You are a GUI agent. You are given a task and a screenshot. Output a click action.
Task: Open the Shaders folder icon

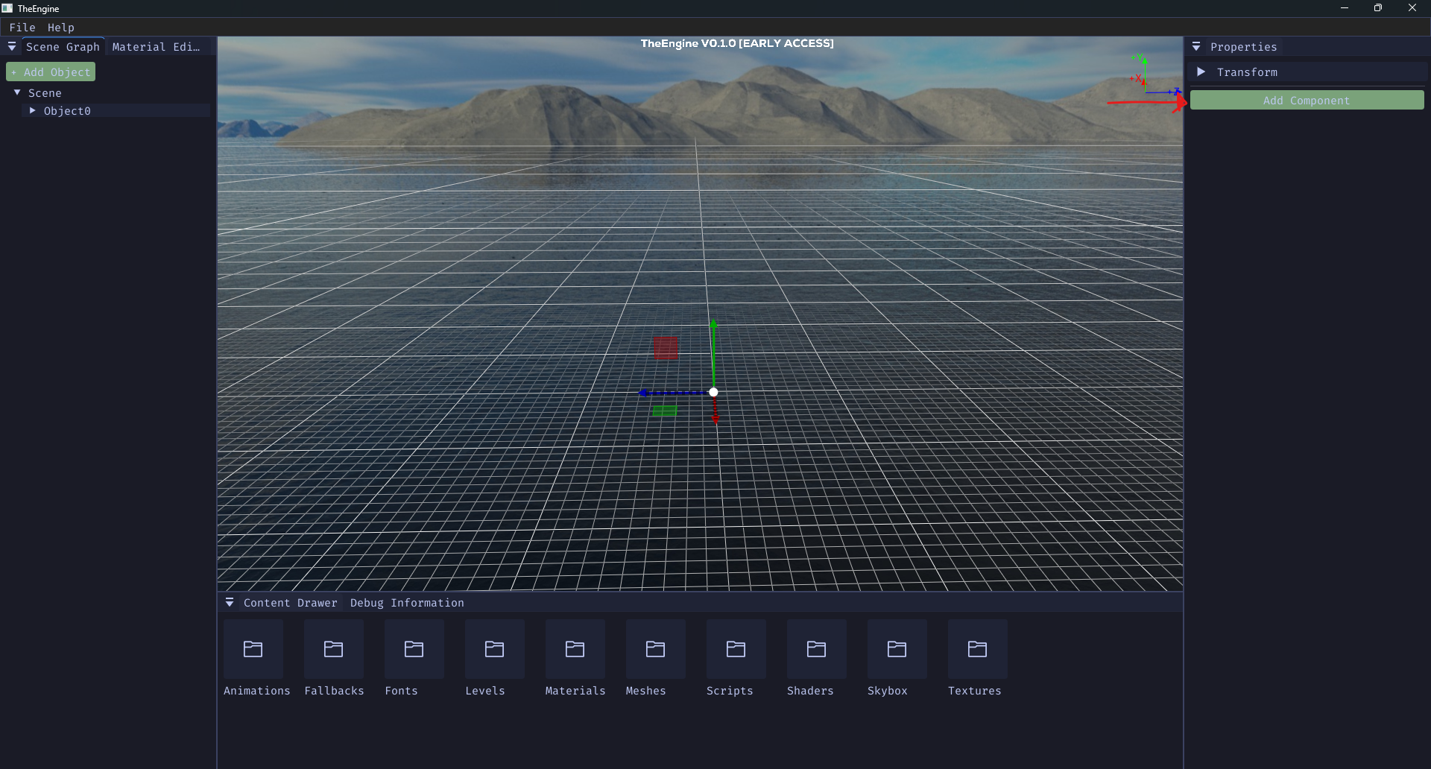point(817,649)
